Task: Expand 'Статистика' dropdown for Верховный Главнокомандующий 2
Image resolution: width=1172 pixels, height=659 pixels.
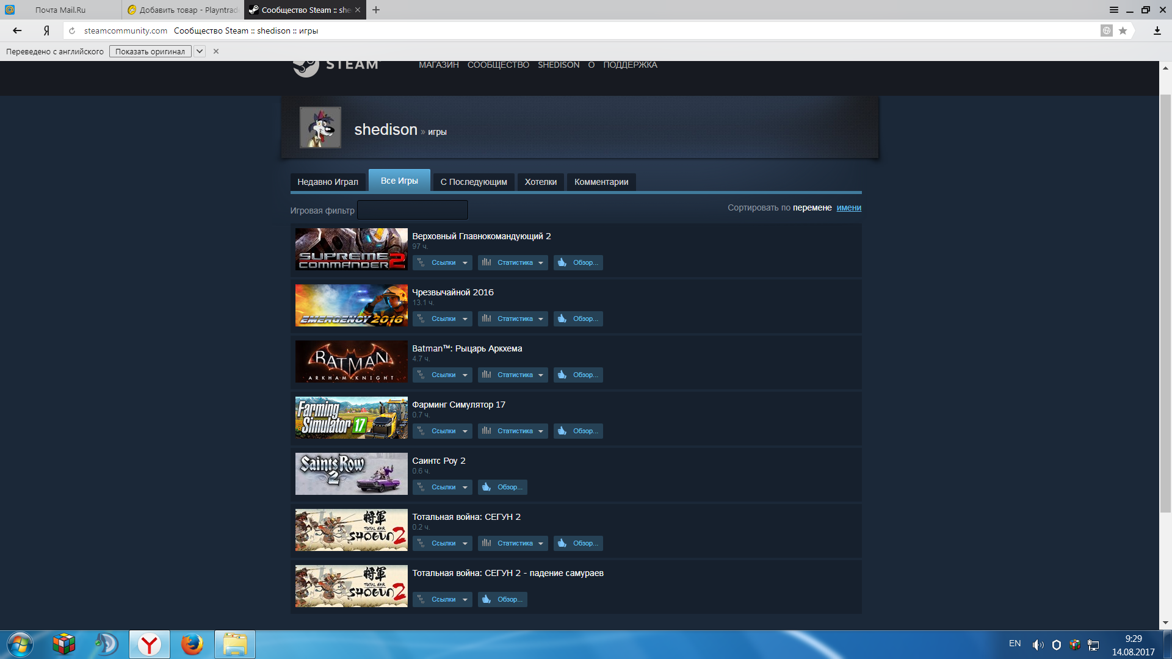Action: click(x=513, y=262)
